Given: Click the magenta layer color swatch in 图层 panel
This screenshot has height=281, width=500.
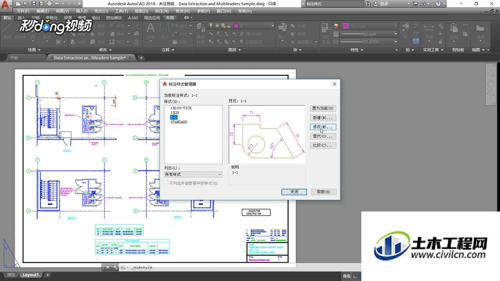Looking at the screenshot, I should 236,26.
